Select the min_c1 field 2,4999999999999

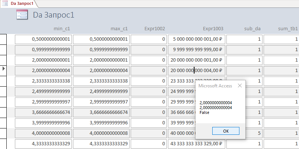(x=43, y=91)
